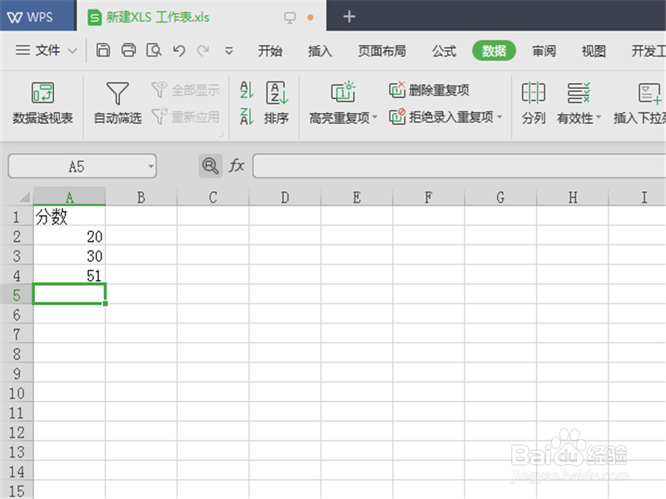This screenshot has width=666, height=499.
Task: Enable 自动筛选 filter
Action: click(x=117, y=103)
